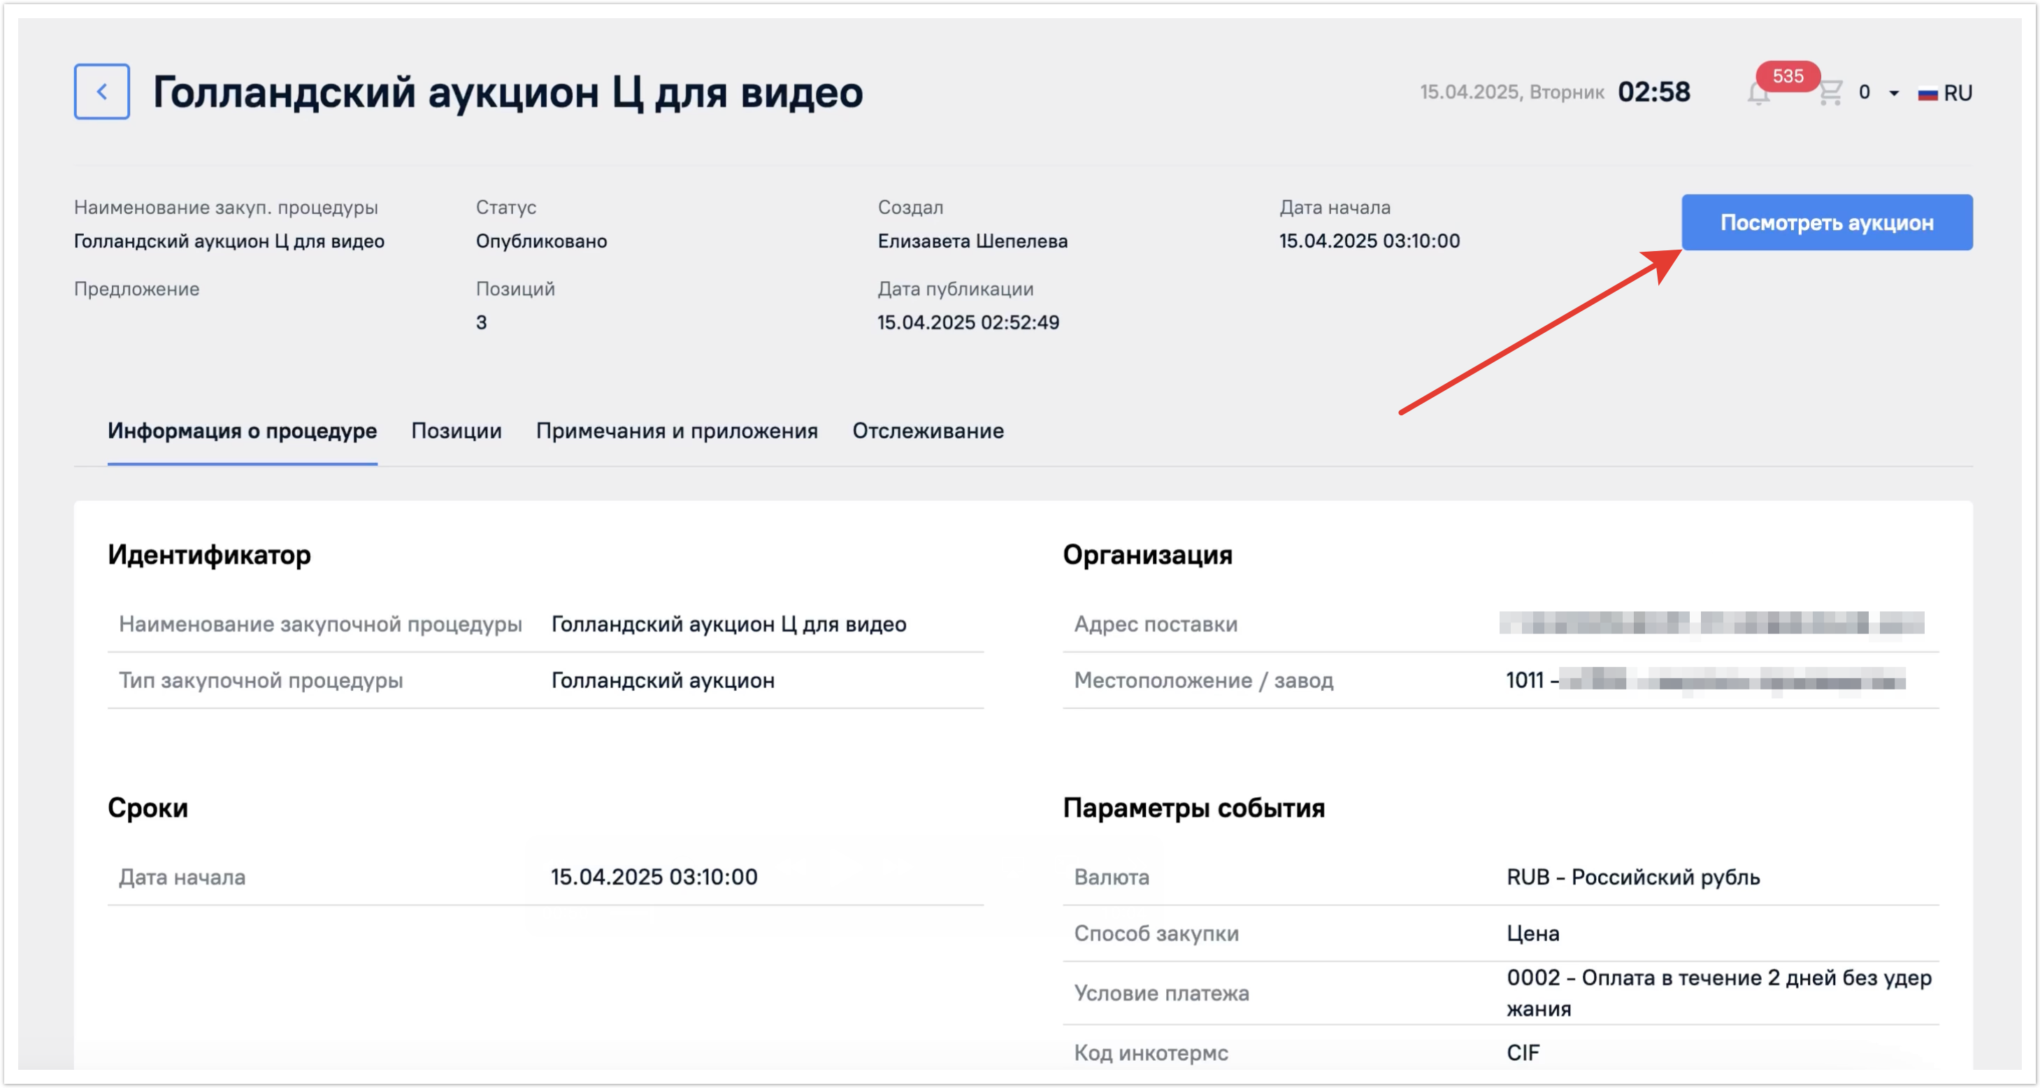2040x1088 pixels.
Task: Click the page title heading
Action: (x=508, y=92)
